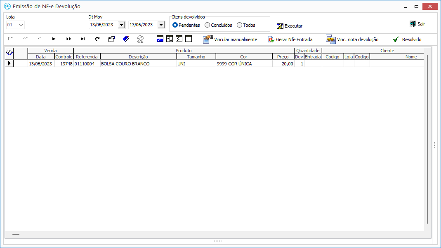Click the Vincular manualmente hand icon

coord(208,39)
